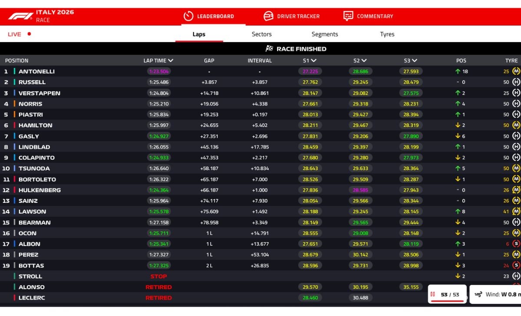Screen dimensions: 521x316
Task: Click the POSITION column header
Action: (16, 61)
